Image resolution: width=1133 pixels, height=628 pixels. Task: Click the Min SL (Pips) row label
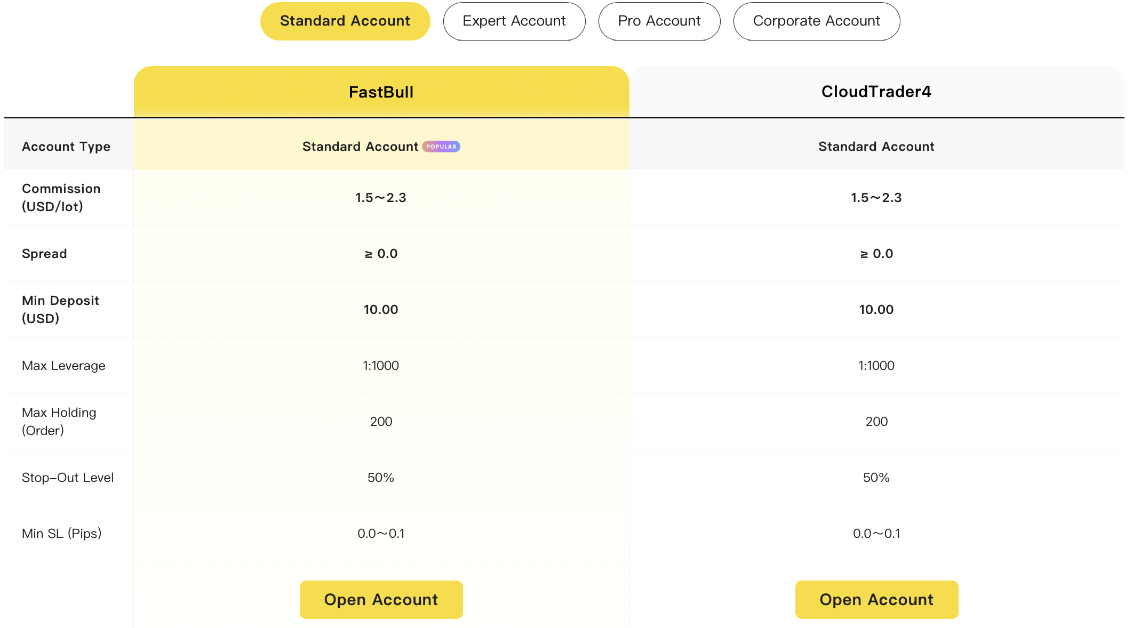click(x=62, y=534)
